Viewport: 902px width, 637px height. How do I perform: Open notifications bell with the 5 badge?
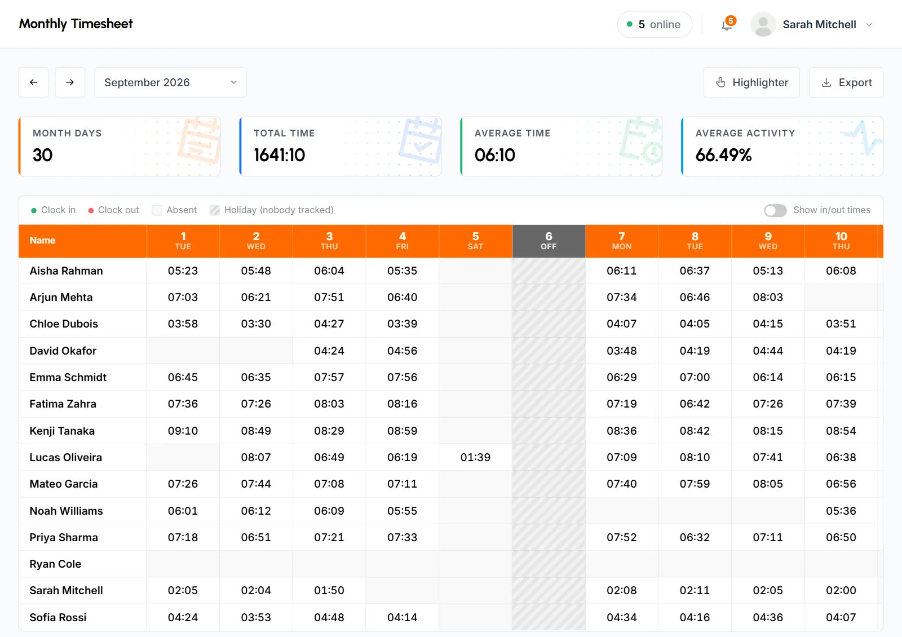[x=727, y=24]
